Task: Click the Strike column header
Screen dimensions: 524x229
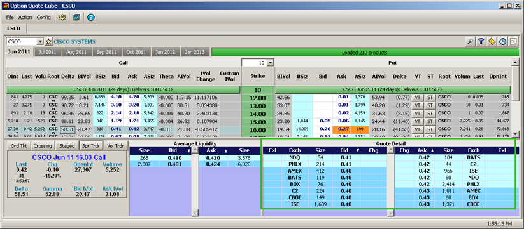Action: pos(258,76)
